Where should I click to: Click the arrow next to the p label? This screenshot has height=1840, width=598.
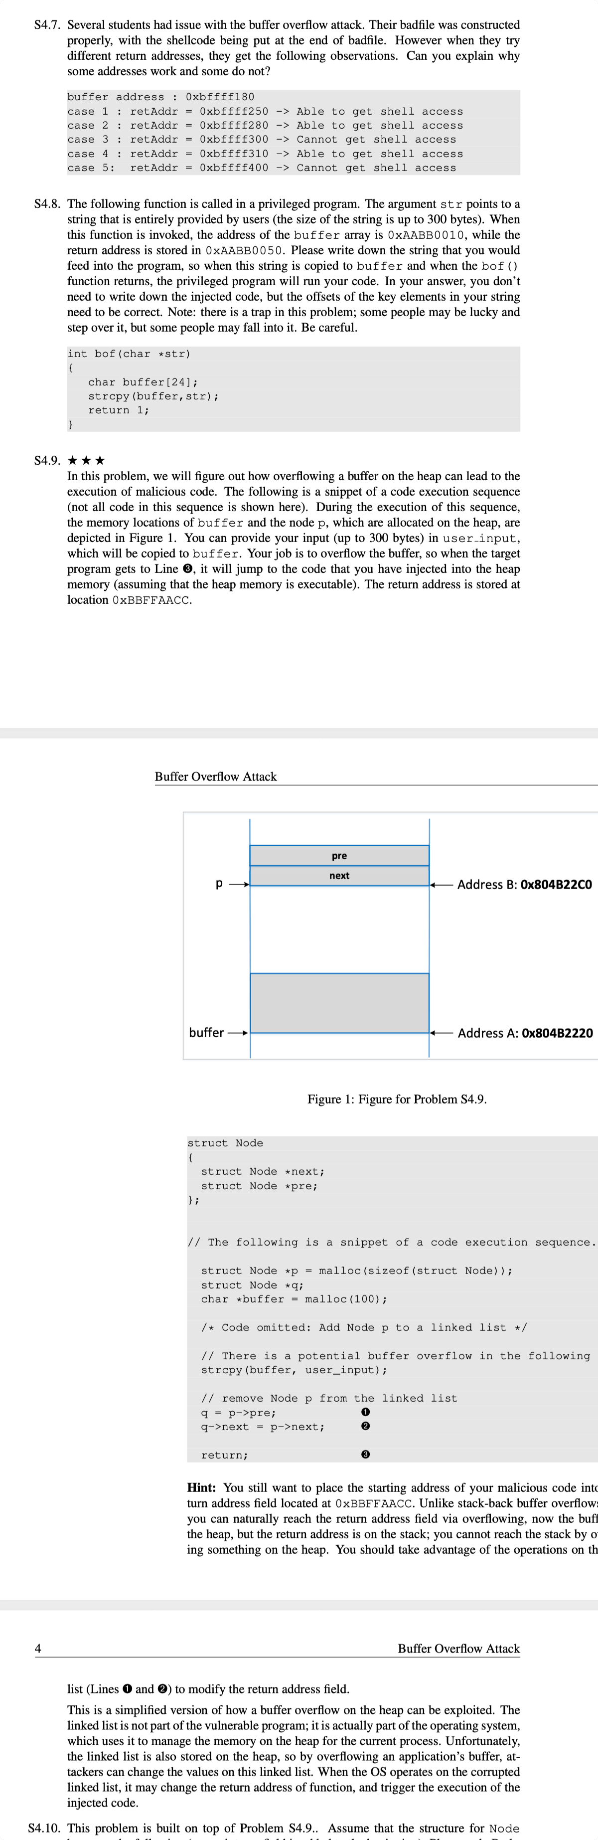[x=238, y=884]
